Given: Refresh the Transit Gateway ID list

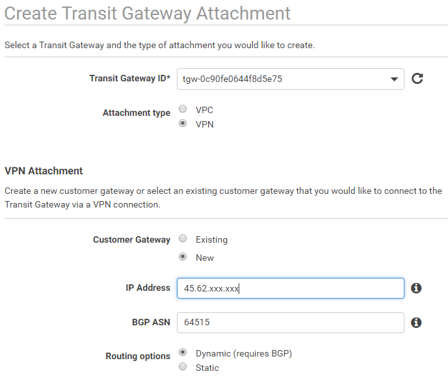Looking at the screenshot, I should click(417, 79).
